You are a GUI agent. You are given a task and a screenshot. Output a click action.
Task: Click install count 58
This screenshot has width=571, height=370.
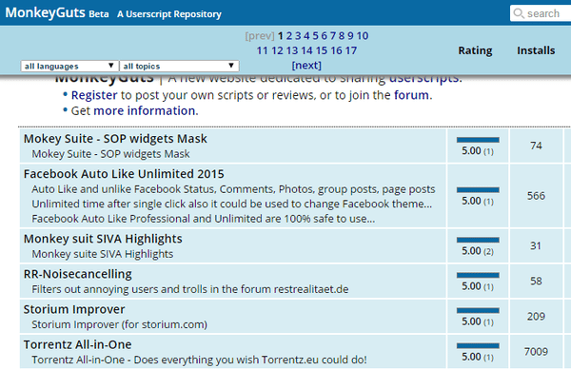coord(536,282)
